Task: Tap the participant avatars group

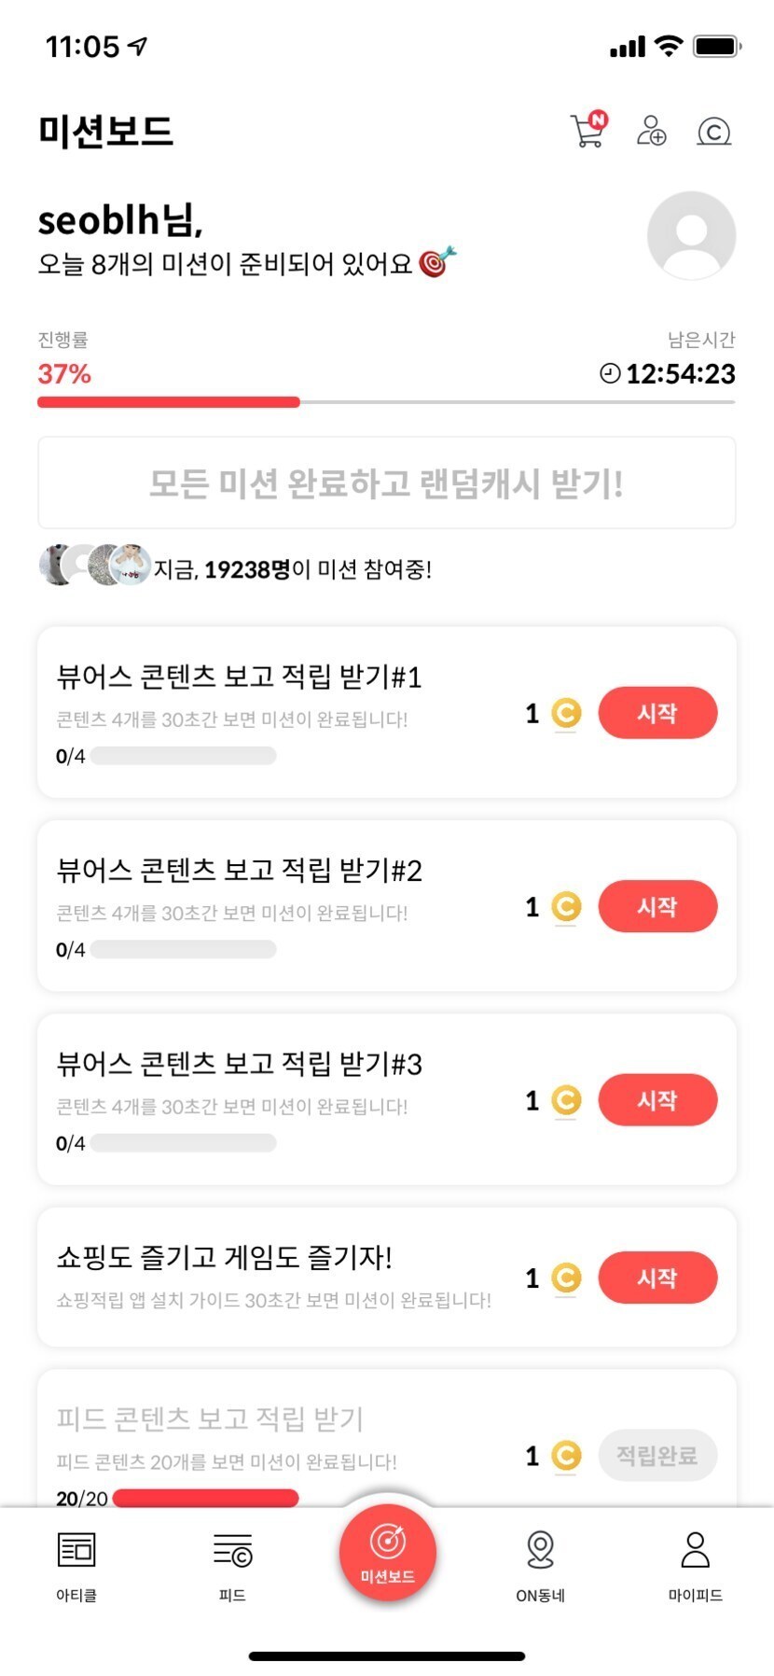Action: (x=95, y=565)
